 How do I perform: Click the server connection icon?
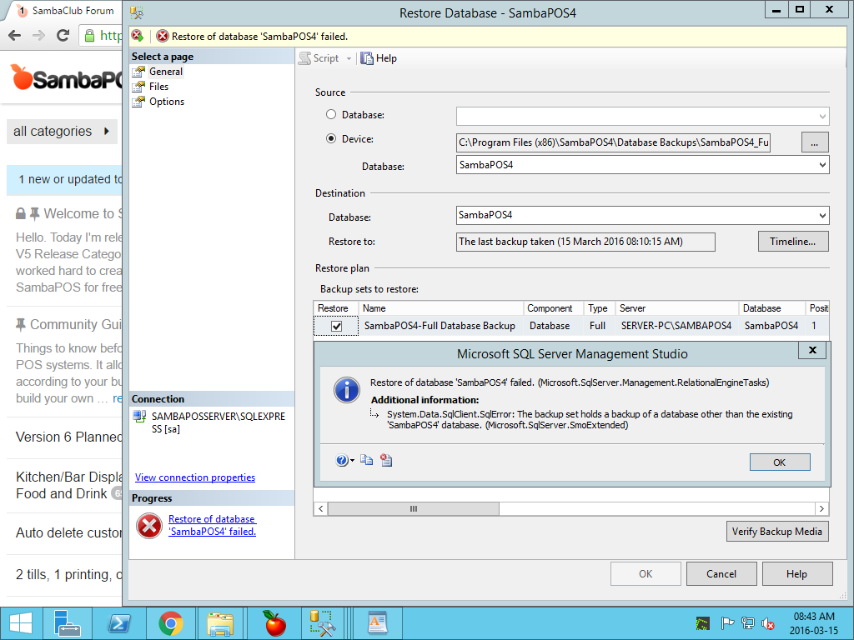139,417
